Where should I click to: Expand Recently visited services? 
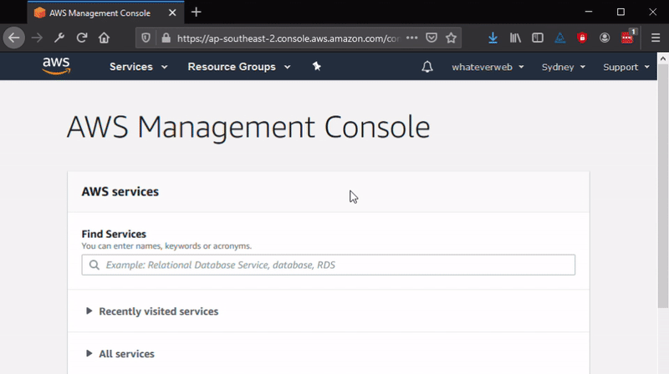coord(152,311)
